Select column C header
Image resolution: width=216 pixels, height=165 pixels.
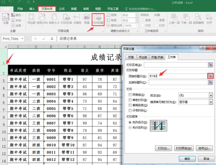coord(18,47)
